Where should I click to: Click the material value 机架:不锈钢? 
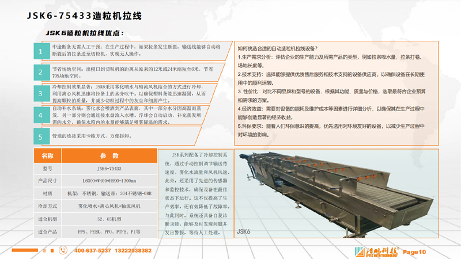point(109,193)
